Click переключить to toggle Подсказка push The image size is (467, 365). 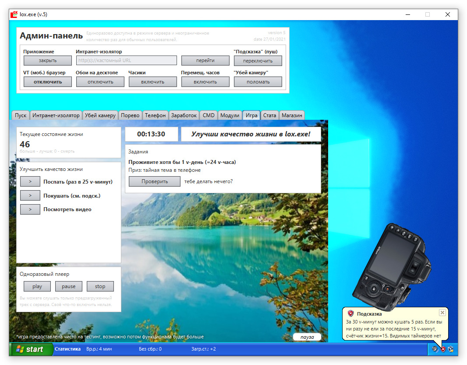(x=258, y=61)
